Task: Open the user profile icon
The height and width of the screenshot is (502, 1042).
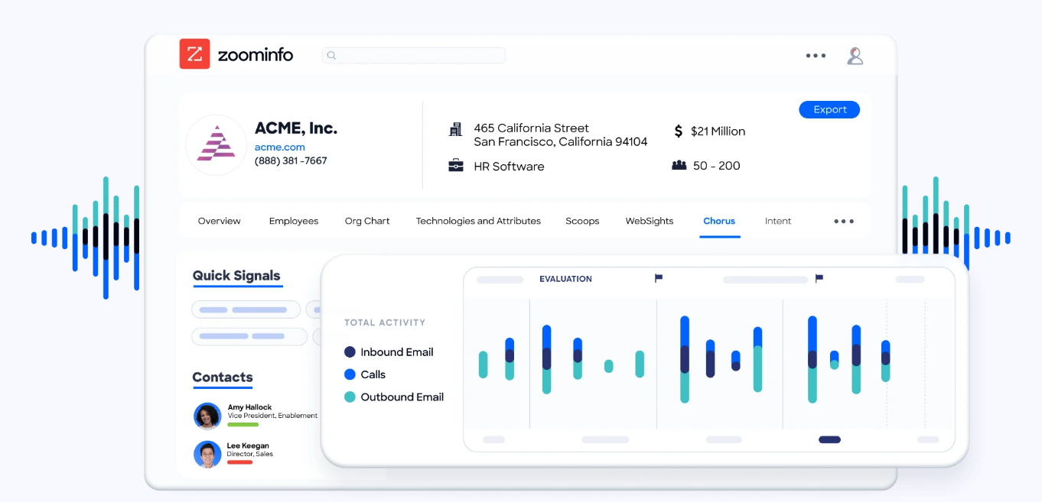Action: point(855,56)
